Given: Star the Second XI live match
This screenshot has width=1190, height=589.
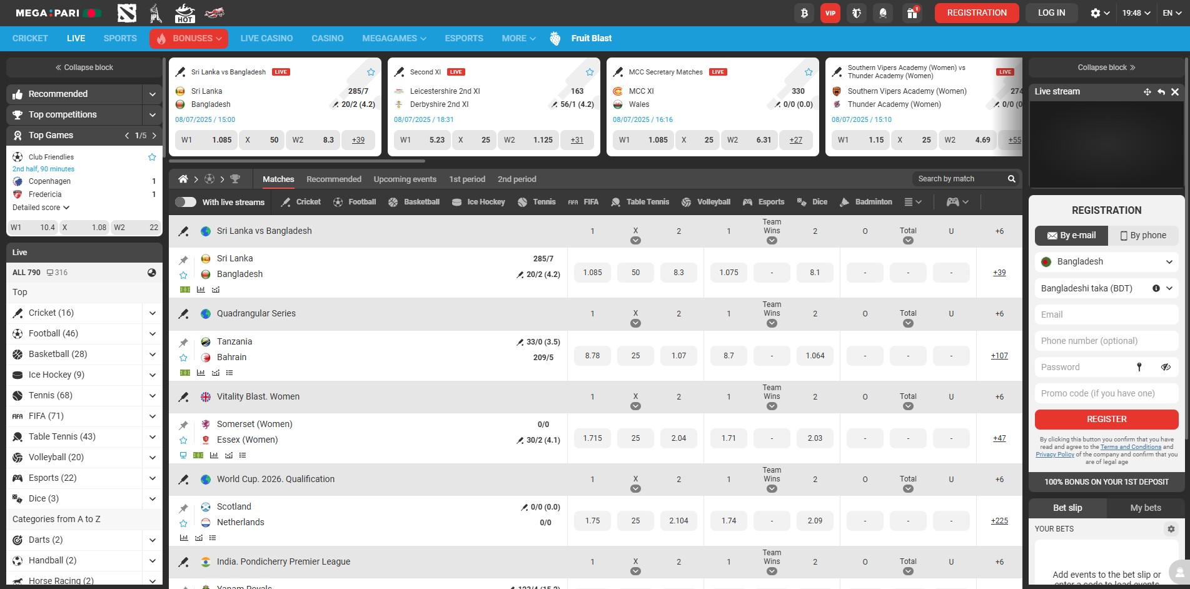Looking at the screenshot, I should (588, 71).
